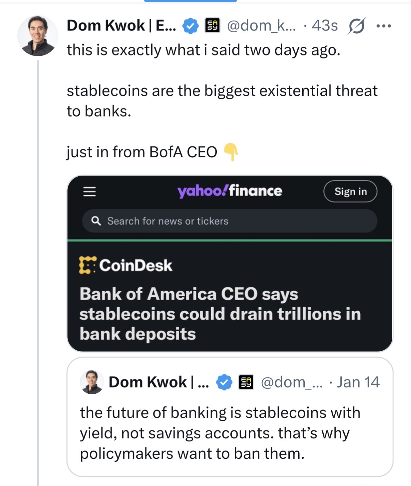The height and width of the screenshot is (486, 411).
Task: Open the quoted tweet's Jan 14 date
Action: [358, 382]
